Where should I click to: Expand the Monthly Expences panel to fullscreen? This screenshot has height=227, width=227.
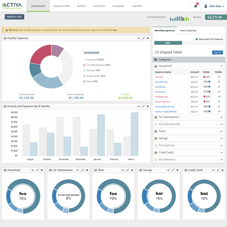click(143, 38)
